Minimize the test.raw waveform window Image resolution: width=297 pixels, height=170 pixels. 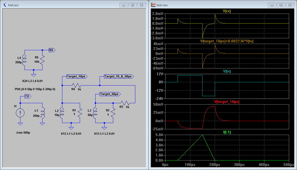(272, 5)
